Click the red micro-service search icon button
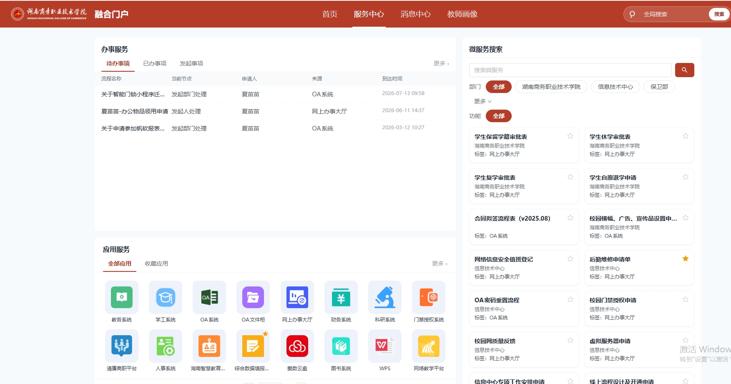This screenshot has height=384, width=731. pos(684,70)
